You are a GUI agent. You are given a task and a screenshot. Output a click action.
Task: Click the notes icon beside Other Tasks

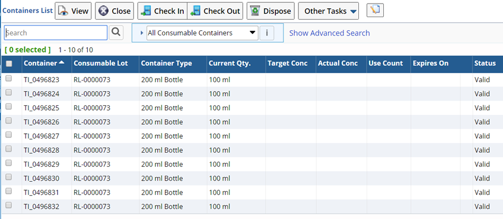[x=375, y=10]
